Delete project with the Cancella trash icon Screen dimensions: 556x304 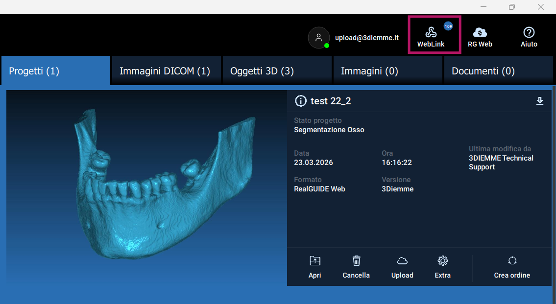click(x=356, y=261)
